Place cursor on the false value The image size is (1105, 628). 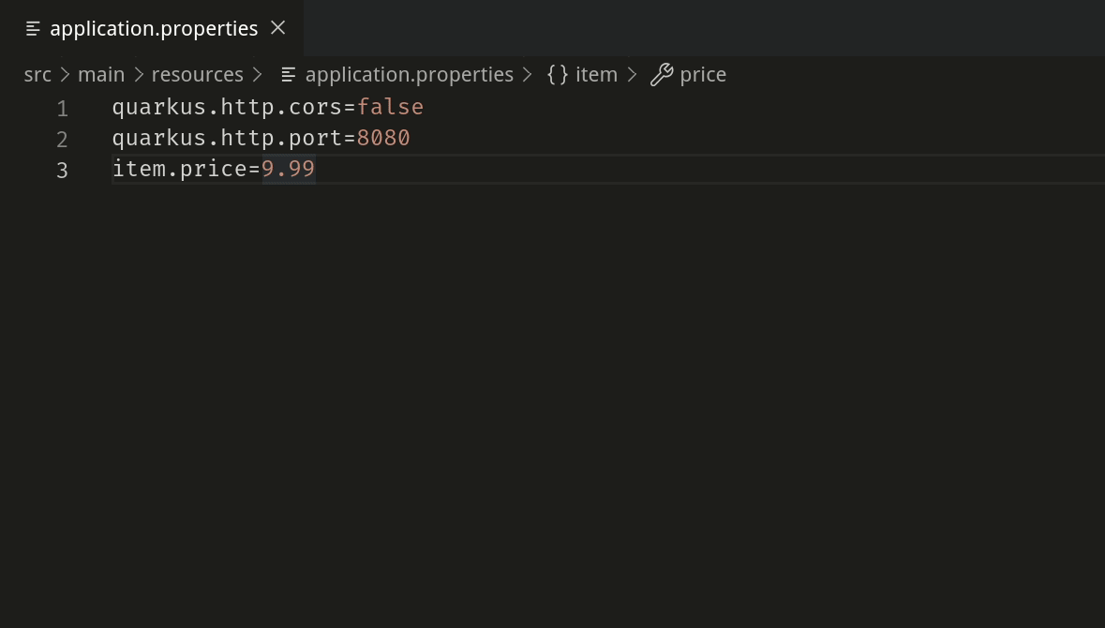click(390, 108)
